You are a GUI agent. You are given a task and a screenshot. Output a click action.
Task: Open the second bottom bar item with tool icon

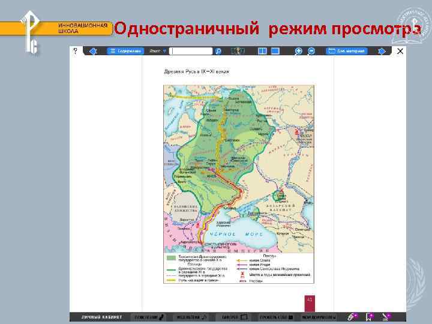pos(149,317)
